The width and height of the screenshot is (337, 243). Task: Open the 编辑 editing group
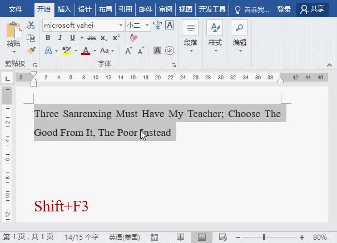click(240, 37)
